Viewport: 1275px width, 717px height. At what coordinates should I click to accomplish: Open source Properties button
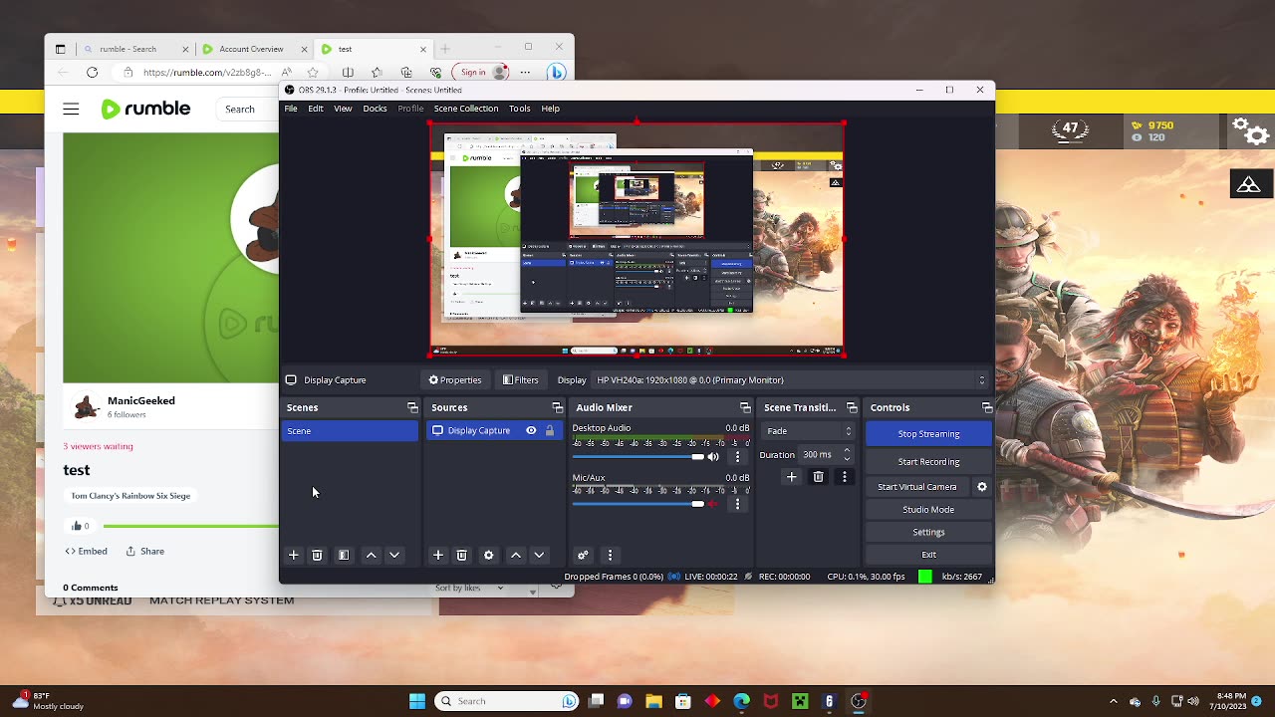pyautogui.click(x=455, y=379)
